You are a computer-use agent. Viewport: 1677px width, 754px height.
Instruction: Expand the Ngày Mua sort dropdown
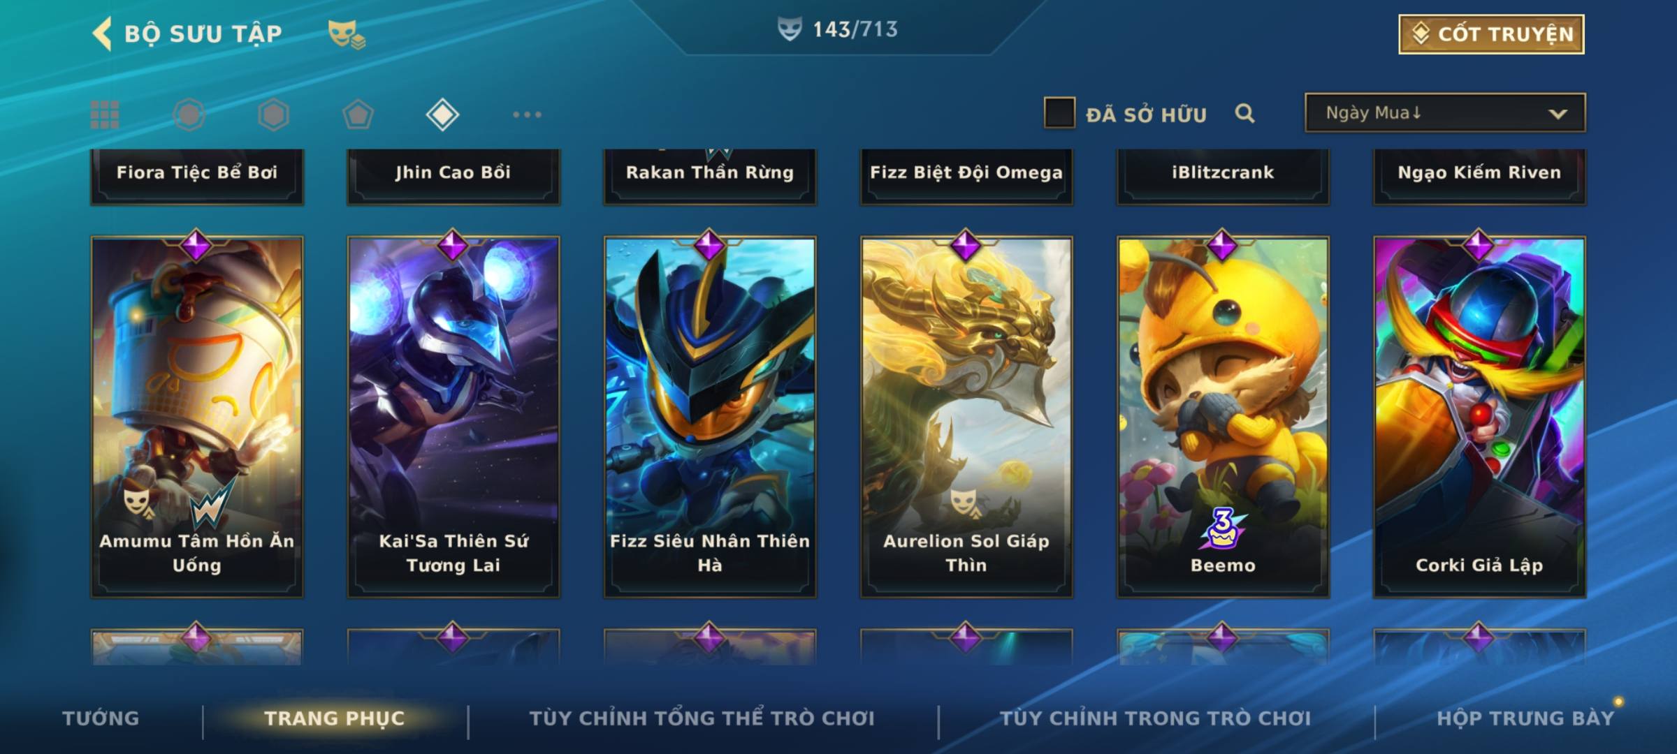pyautogui.click(x=1445, y=112)
